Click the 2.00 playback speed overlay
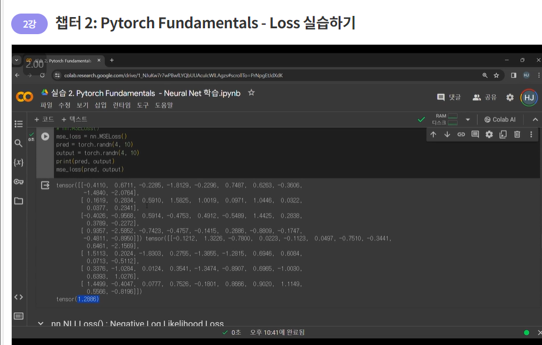The image size is (542, 345). [35, 64]
